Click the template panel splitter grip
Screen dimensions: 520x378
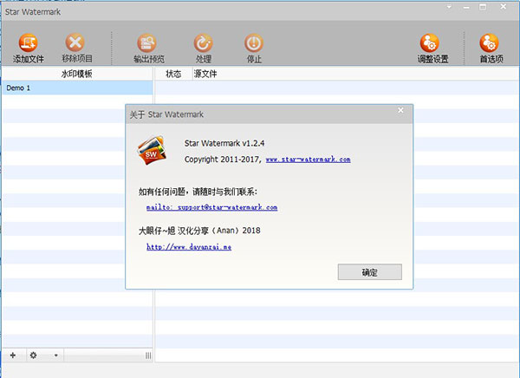click(x=148, y=355)
